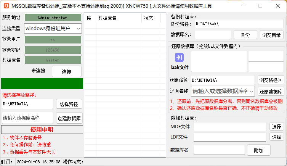Click the time value 2024-01-08 16:35:08
This screenshot has width=287, height=166.
[x=38, y=162]
